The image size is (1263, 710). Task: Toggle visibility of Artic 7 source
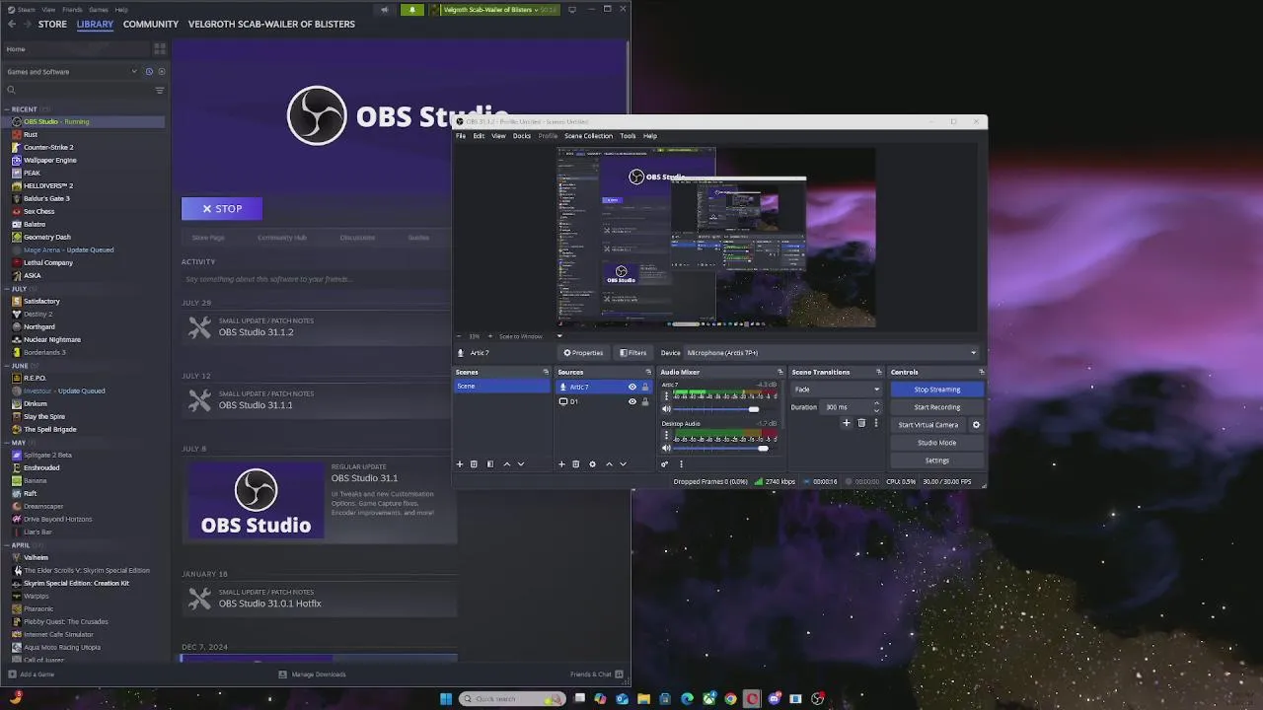click(632, 387)
